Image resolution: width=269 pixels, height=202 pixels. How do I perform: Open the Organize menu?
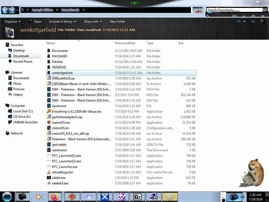13,22
